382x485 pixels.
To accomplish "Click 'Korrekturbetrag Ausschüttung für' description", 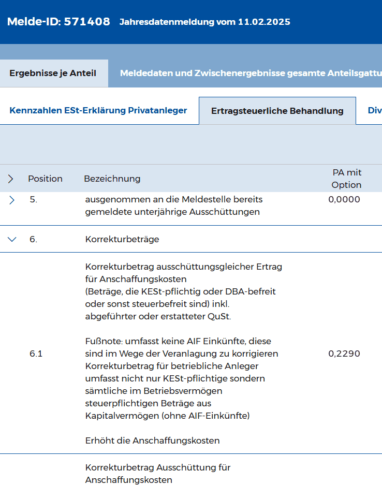I will tap(158, 467).
